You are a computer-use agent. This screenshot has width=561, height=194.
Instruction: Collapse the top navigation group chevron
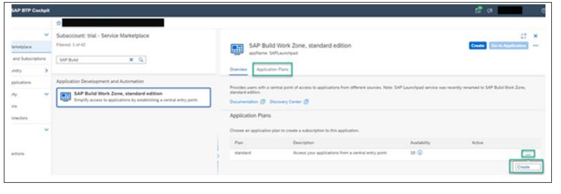(46, 34)
